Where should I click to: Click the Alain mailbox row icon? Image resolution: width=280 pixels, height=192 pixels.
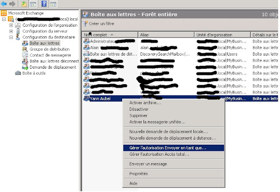click(87, 48)
